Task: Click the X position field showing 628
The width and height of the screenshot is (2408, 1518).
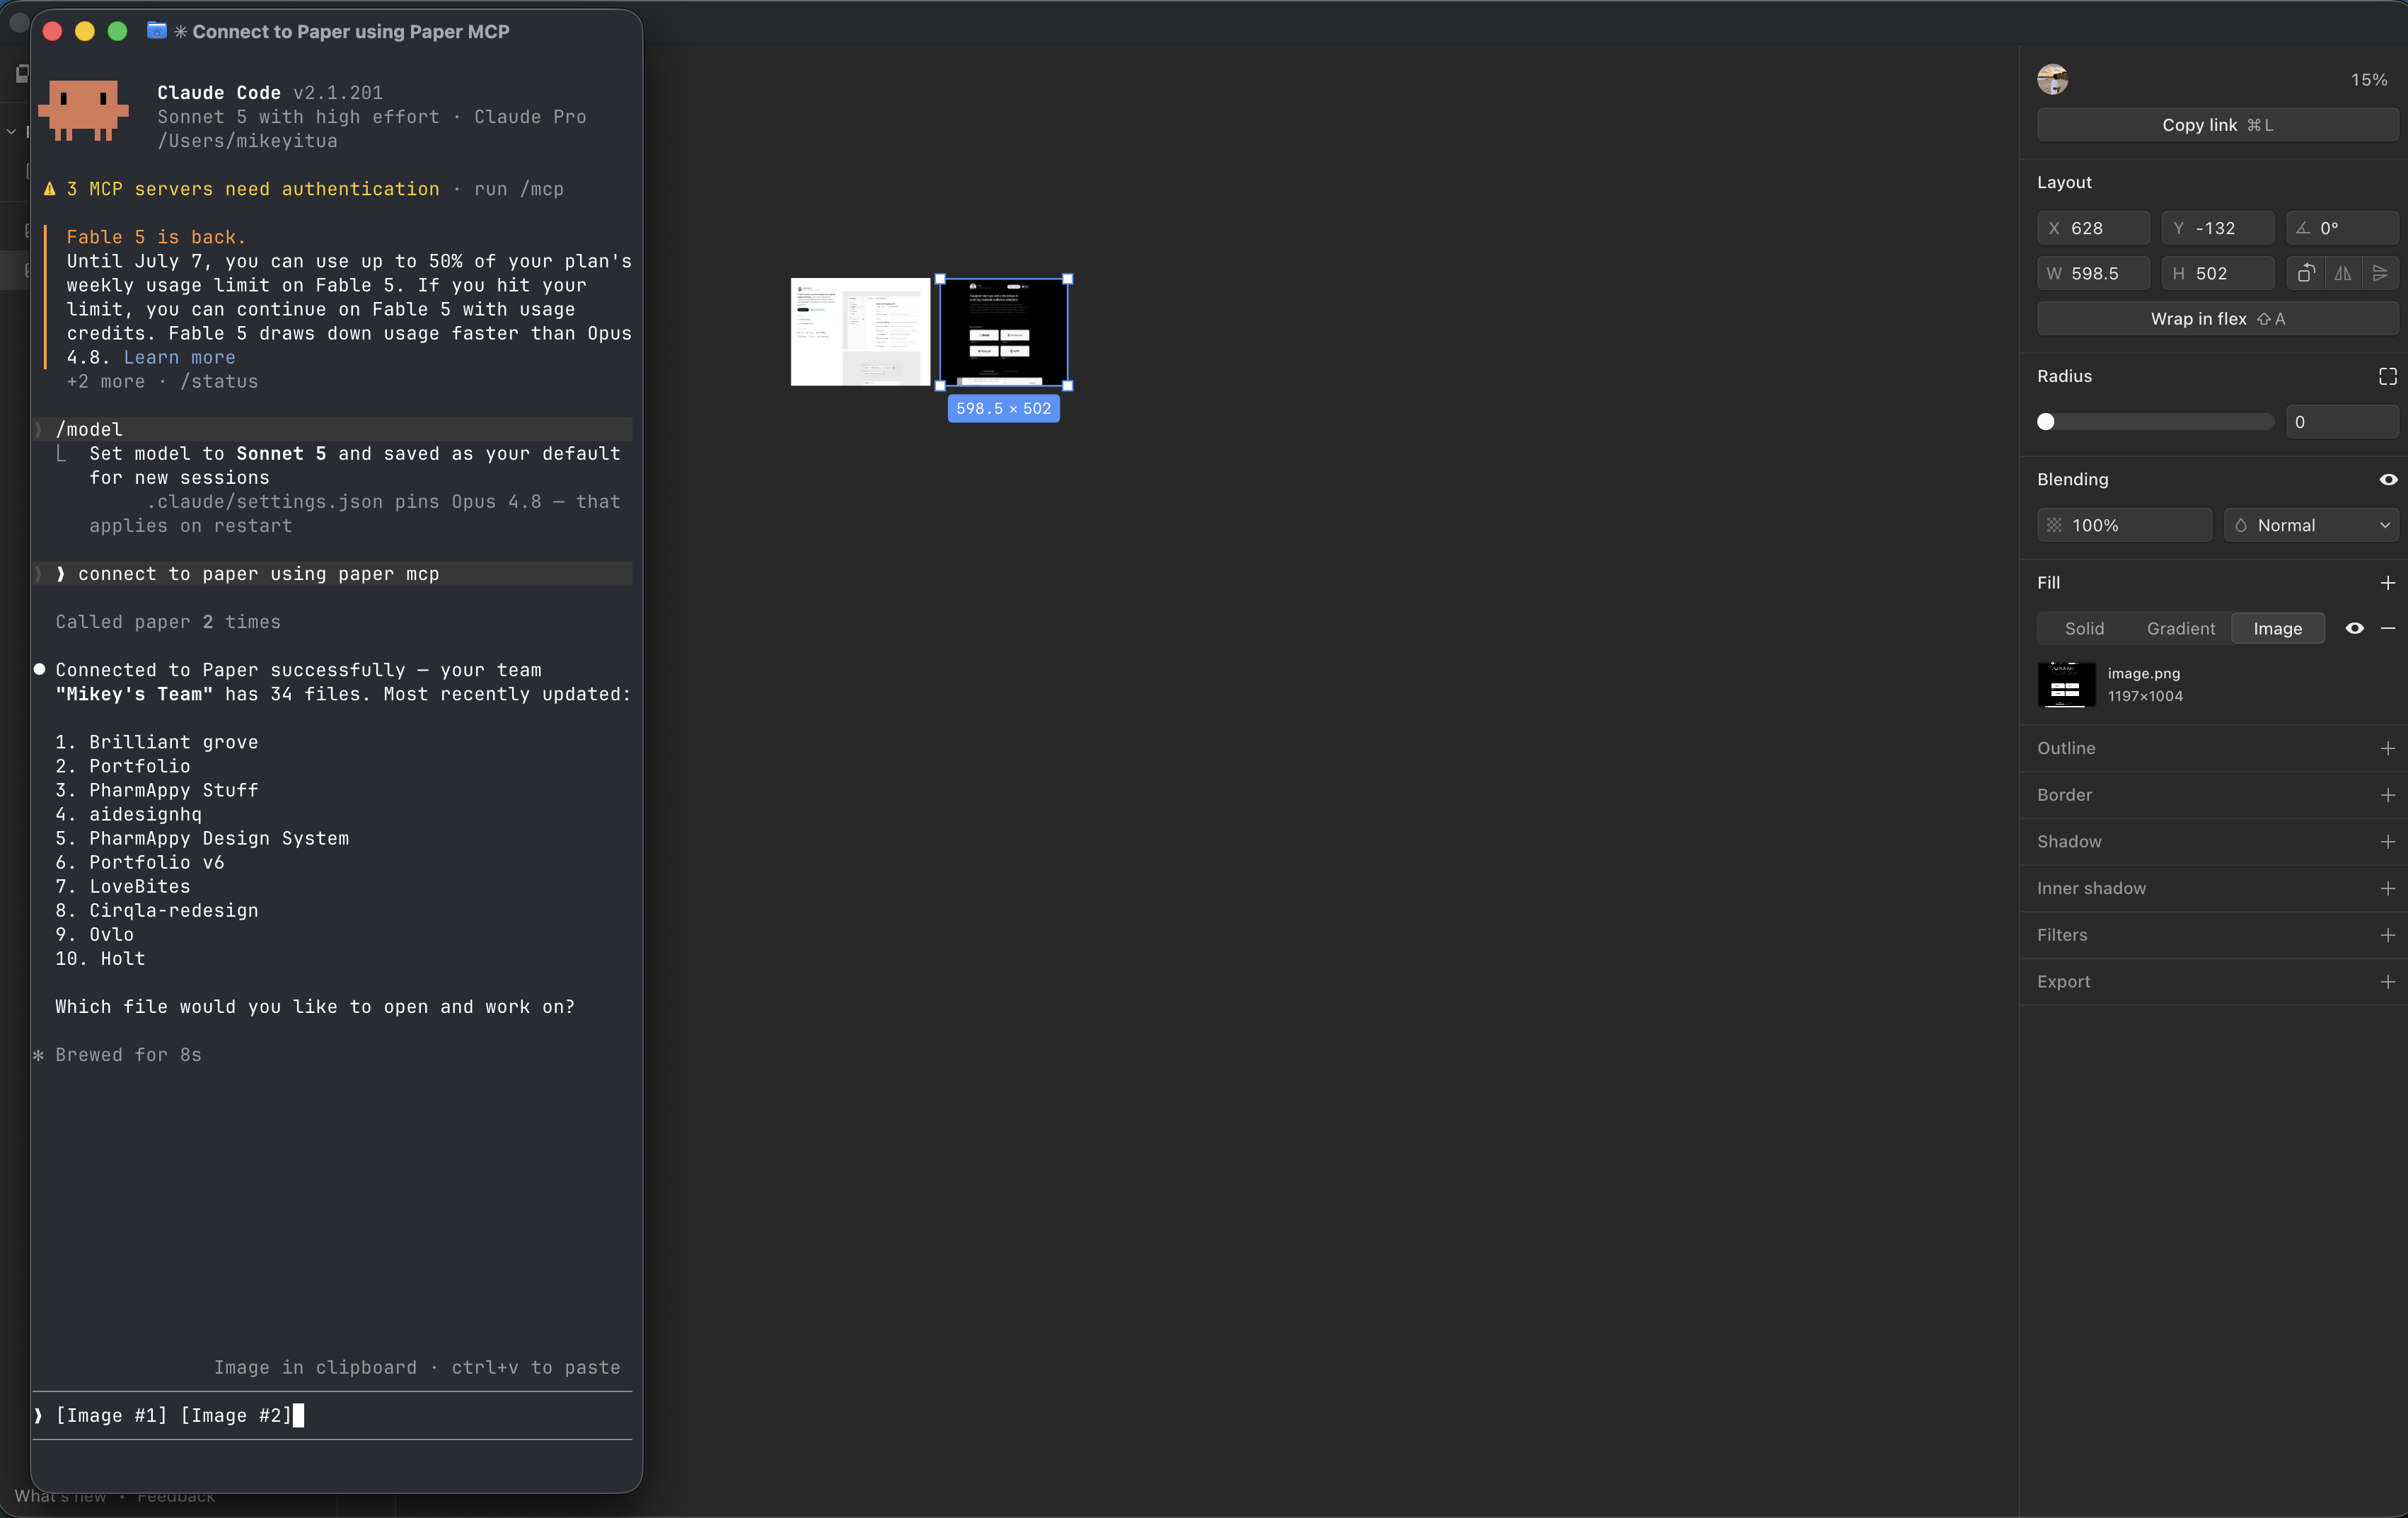Action: (x=2093, y=228)
